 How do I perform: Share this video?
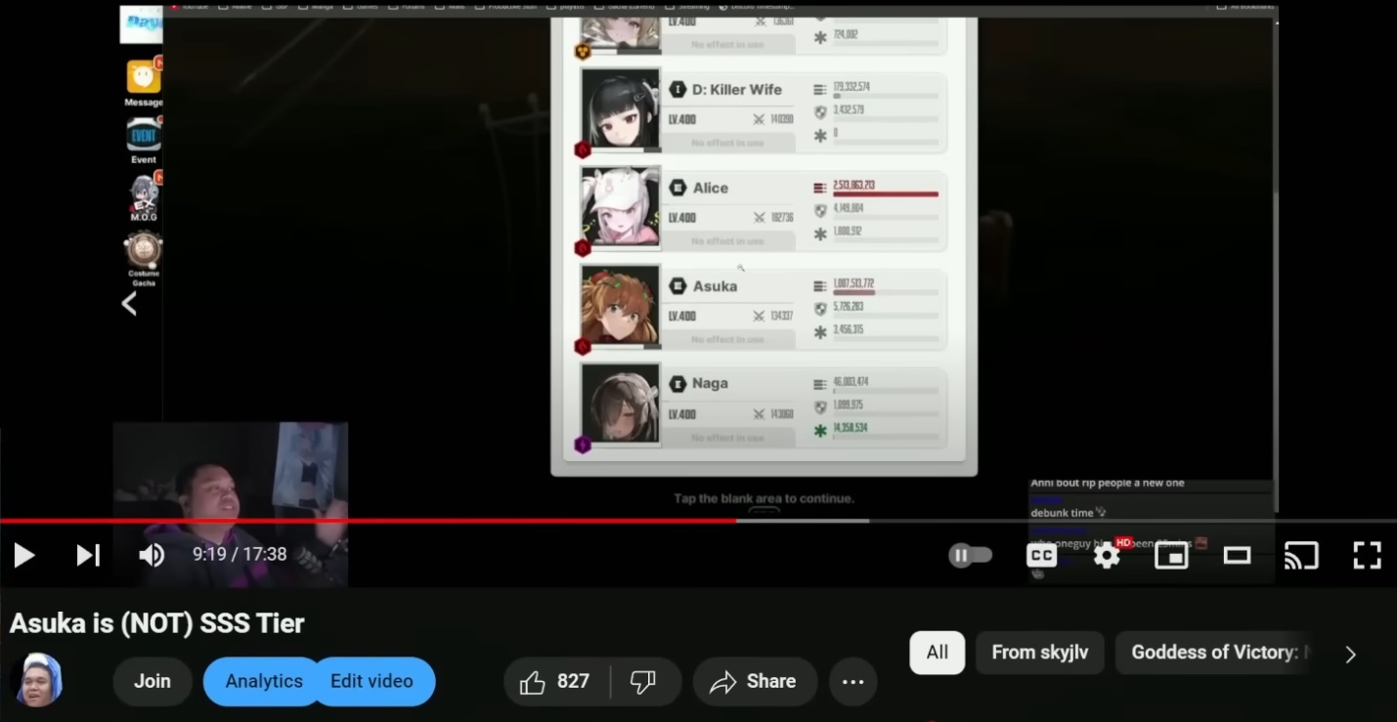pos(754,681)
